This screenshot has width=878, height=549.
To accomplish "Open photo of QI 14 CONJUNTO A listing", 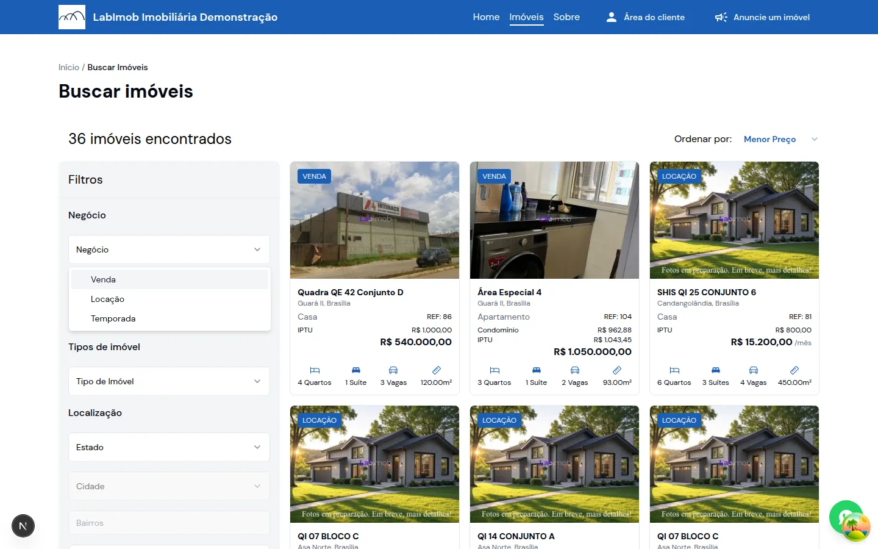I will [554, 464].
